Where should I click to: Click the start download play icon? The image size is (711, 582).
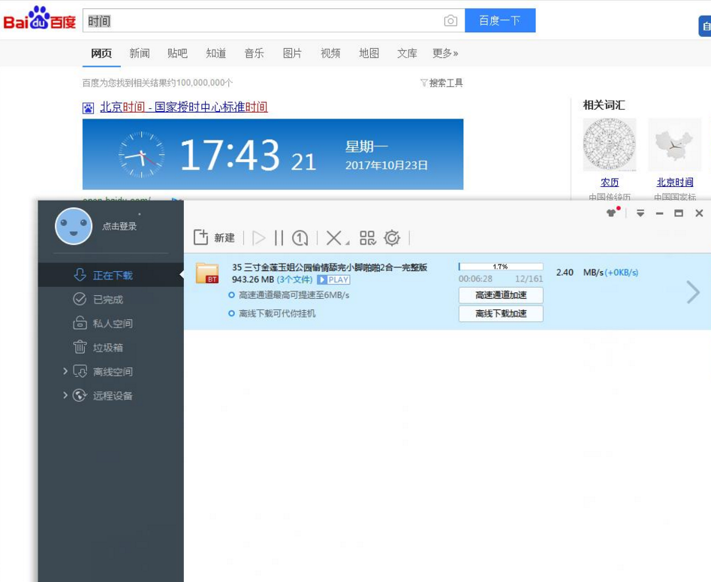tap(258, 238)
